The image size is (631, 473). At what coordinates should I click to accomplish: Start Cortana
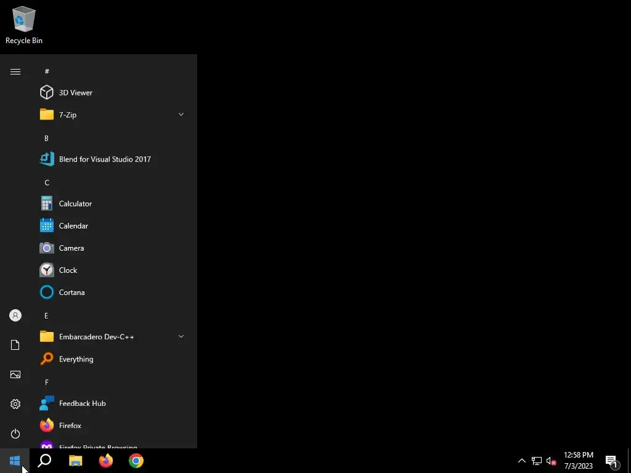pyautogui.click(x=112, y=293)
